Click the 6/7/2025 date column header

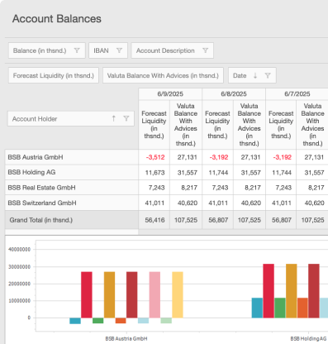coord(297,94)
